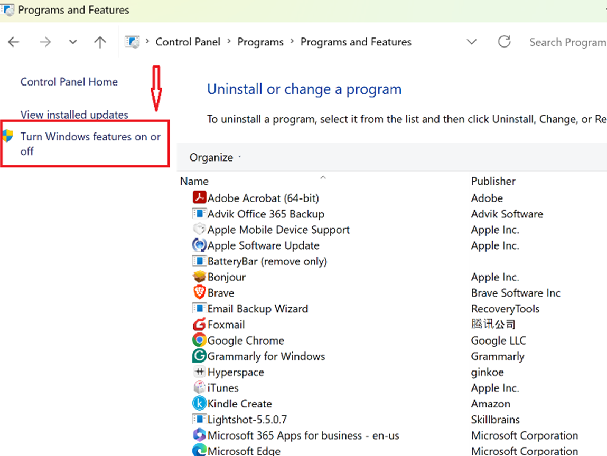Select iTunes program name
Image resolution: width=607 pixels, height=456 pixels.
coord(223,388)
